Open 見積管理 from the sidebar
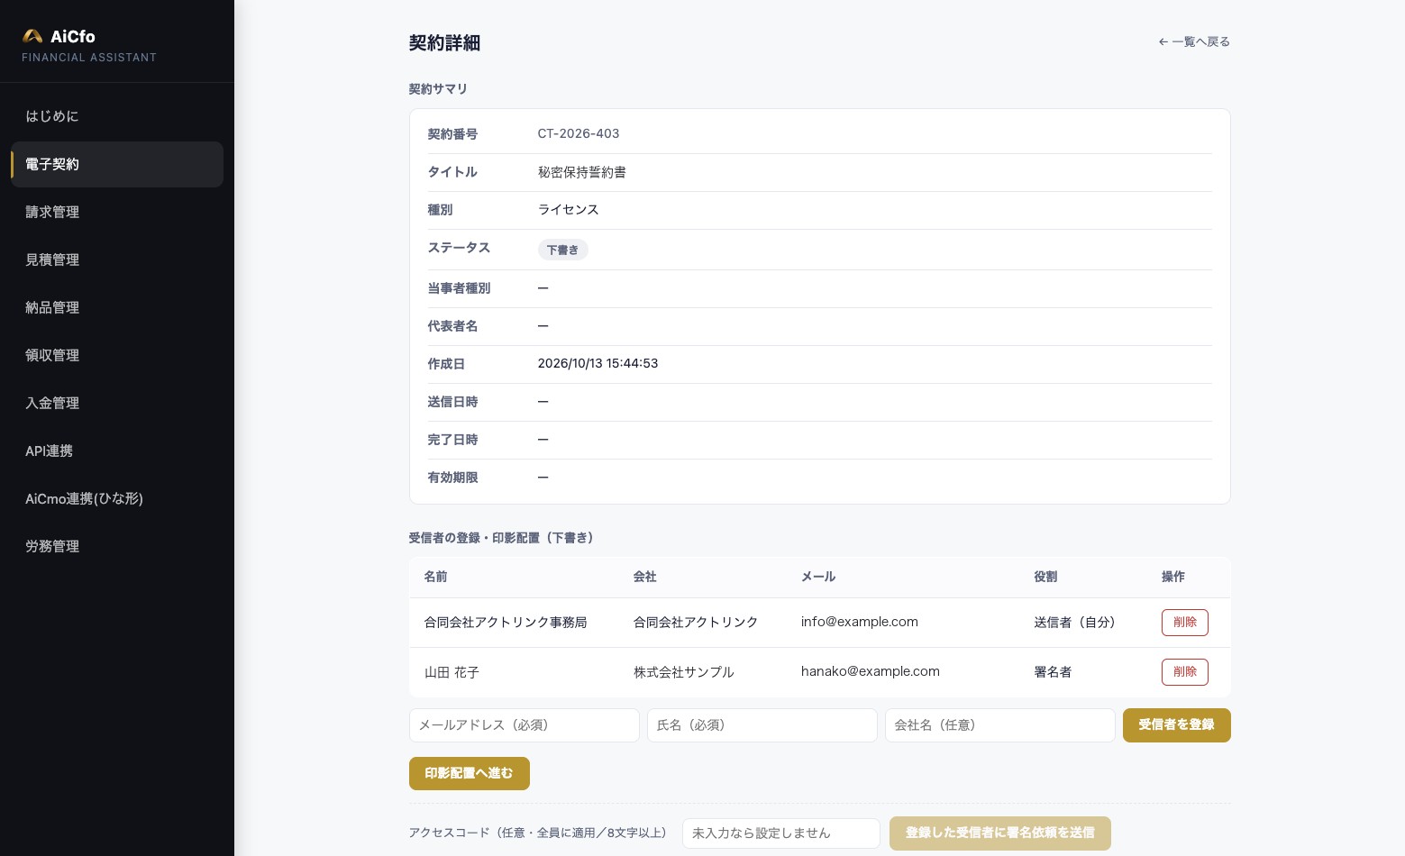Viewport: 1405px width, 856px height. pos(117,260)
